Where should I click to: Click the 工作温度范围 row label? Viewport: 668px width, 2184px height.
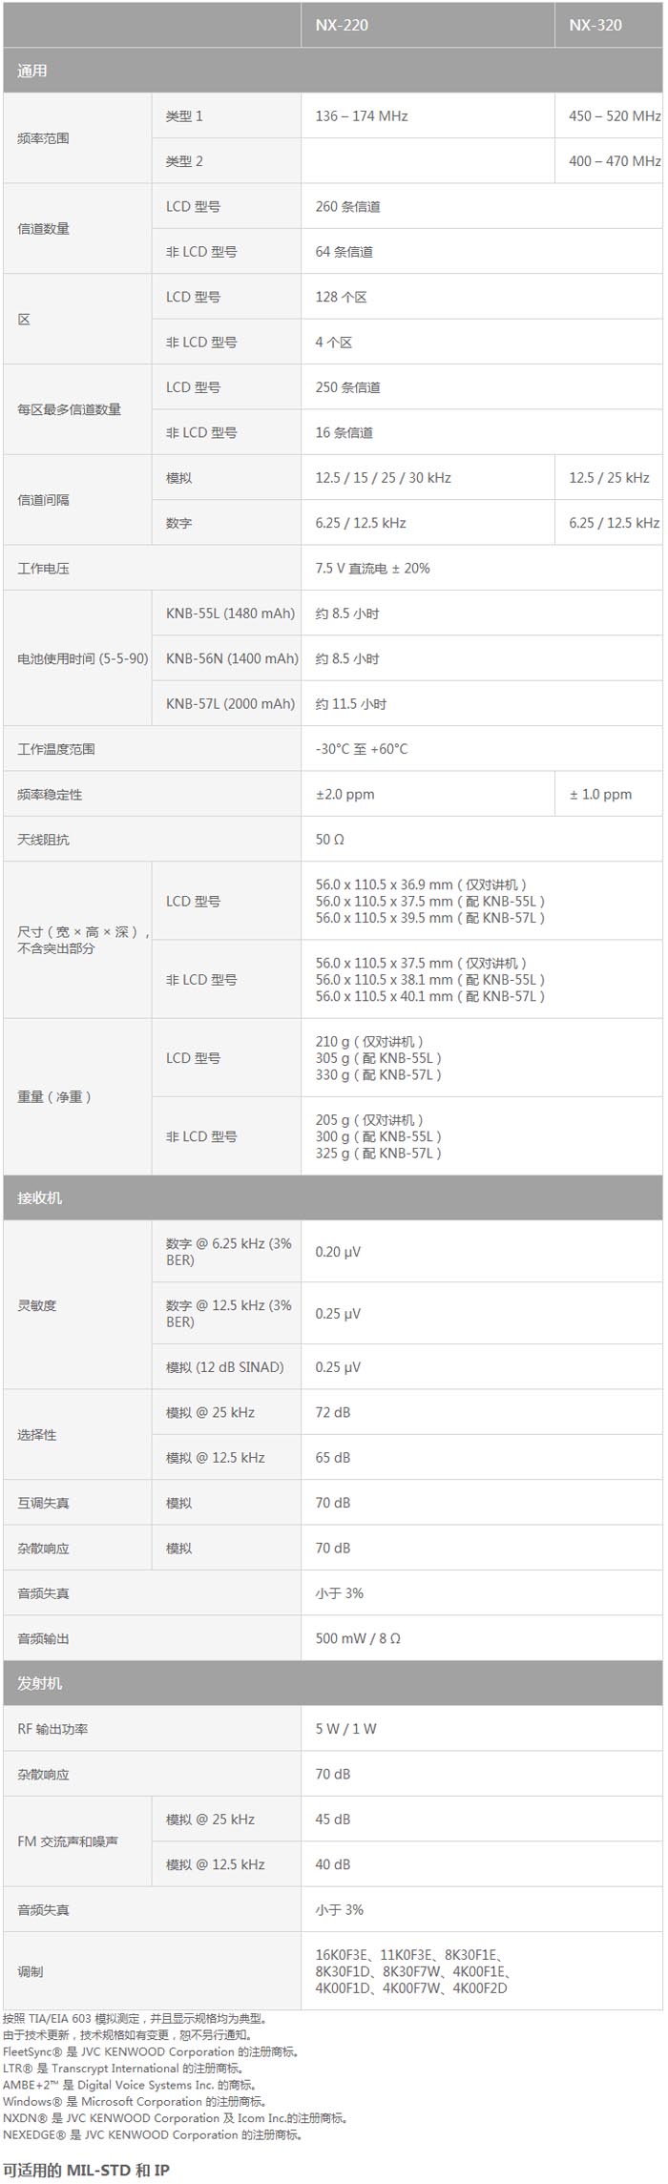56,749
